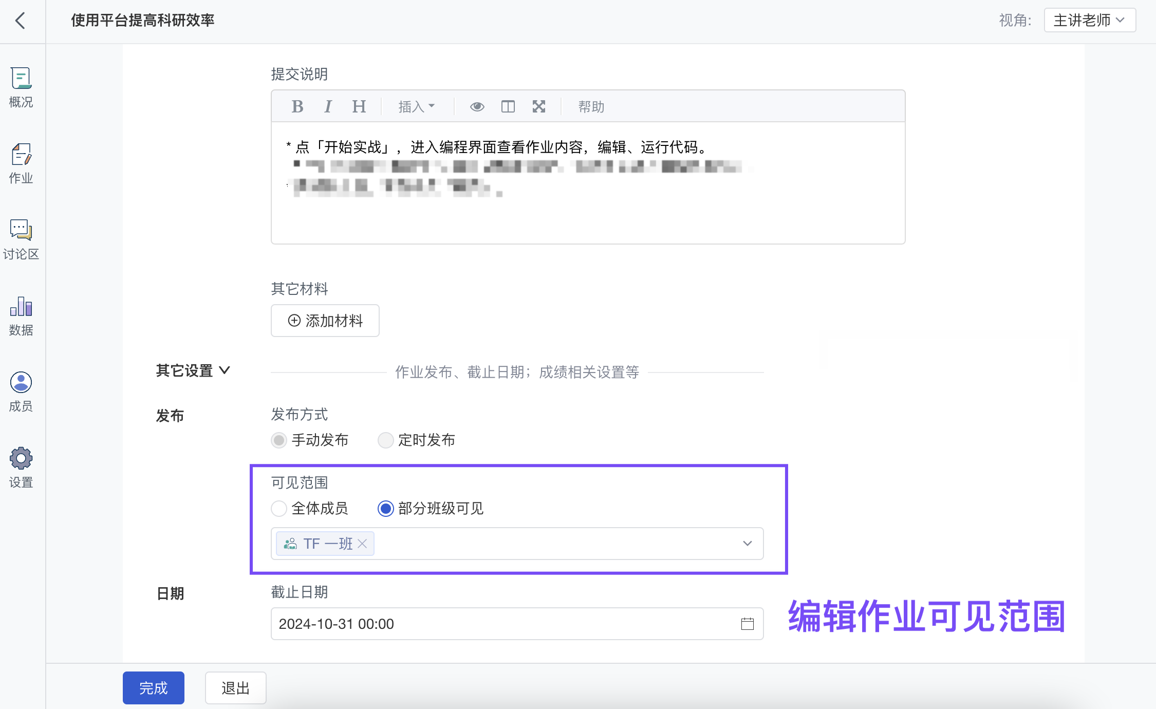The width and height of the screenshot is (1156, 709).
Task: Click the 添加材料 button
Action: tap(325, 321)
